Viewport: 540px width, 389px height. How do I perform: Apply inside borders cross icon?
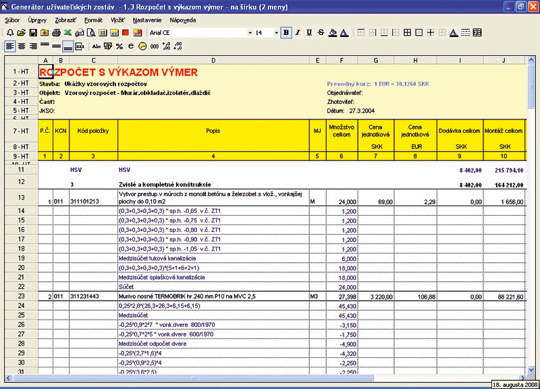pyautogui.click(x=431, y=32)
